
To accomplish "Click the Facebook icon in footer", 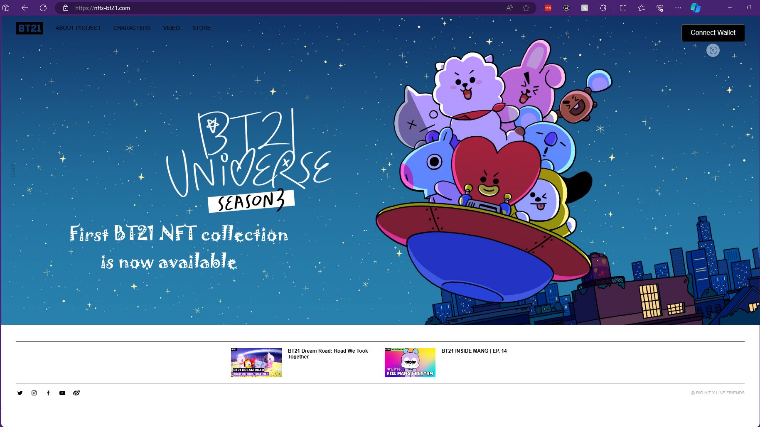I will point(48,393).
